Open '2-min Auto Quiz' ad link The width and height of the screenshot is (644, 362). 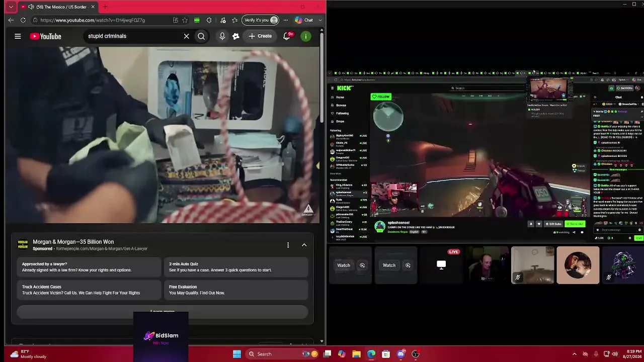(235, 267)
